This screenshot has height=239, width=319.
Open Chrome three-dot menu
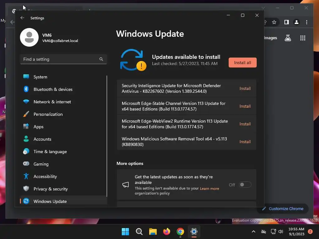click(x=307, y=22)
